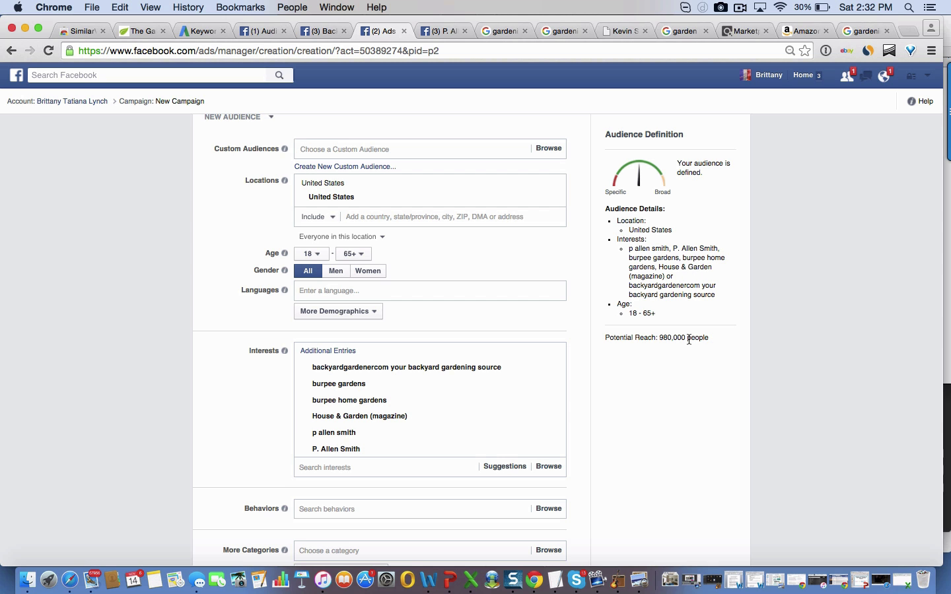Image resolution: width=951 pixels, height=594 pixels.
Task: Click the Wi-Fi status icon
Action: pos(780,7)
